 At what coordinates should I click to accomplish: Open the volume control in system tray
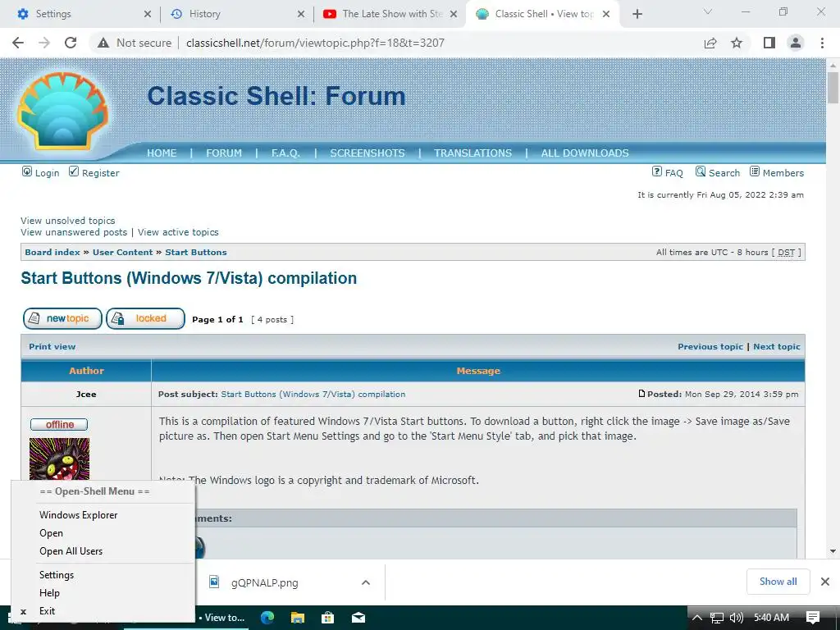[737, 618]
